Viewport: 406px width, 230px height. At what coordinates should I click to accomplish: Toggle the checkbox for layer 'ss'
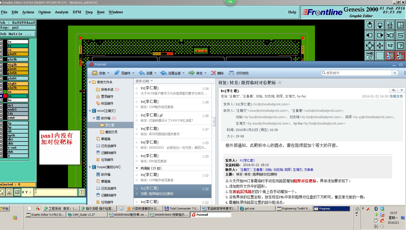coord(1,92)
